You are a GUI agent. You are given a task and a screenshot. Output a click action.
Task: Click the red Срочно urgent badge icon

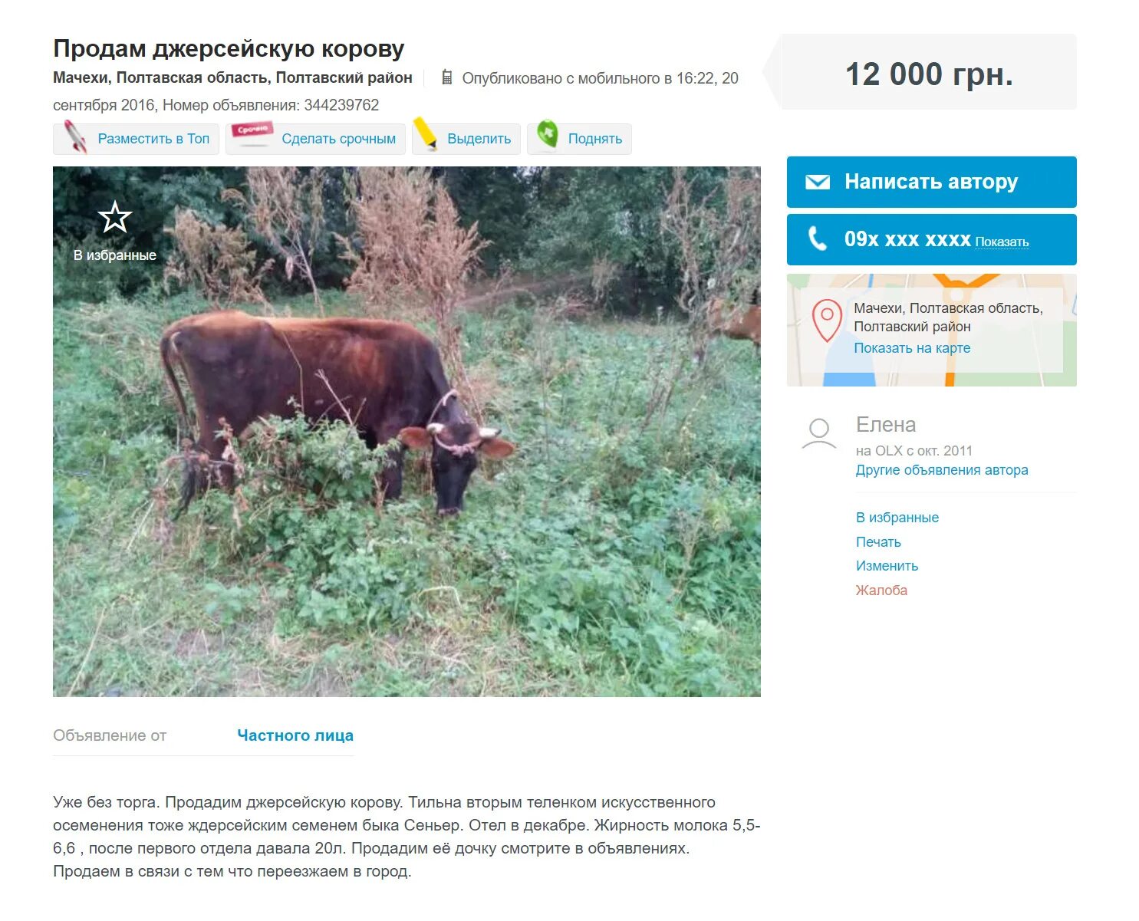[x=252, y=133]
